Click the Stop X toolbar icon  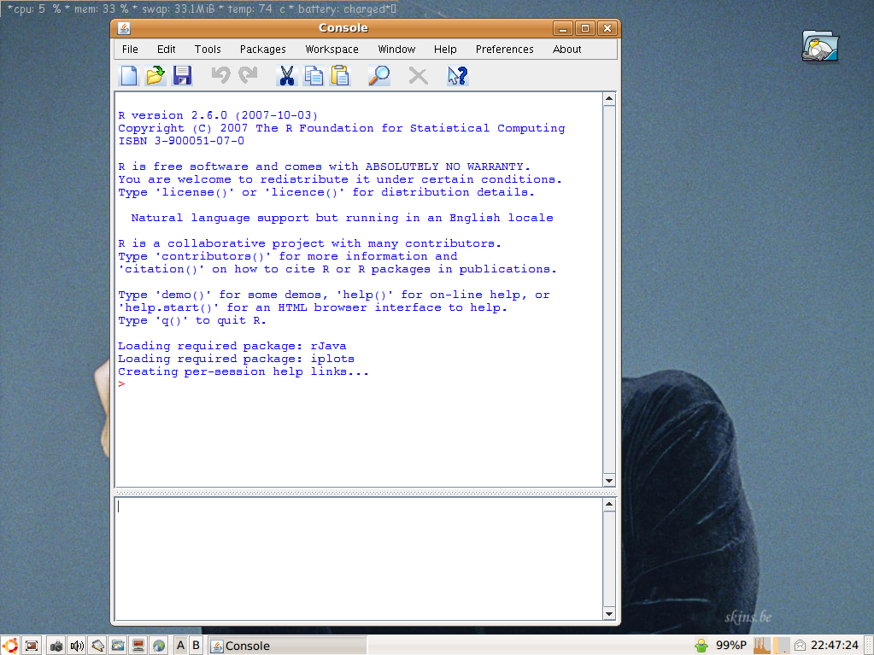point(418,76)
